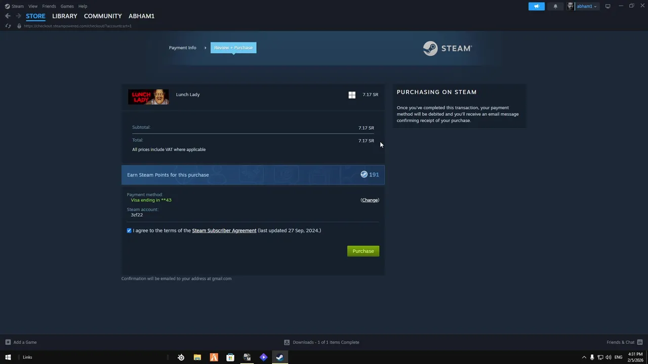This screenshot has width=648, height=364.
Task: Open Microsoft Store from the taskbar
Action: click(230, 357)
